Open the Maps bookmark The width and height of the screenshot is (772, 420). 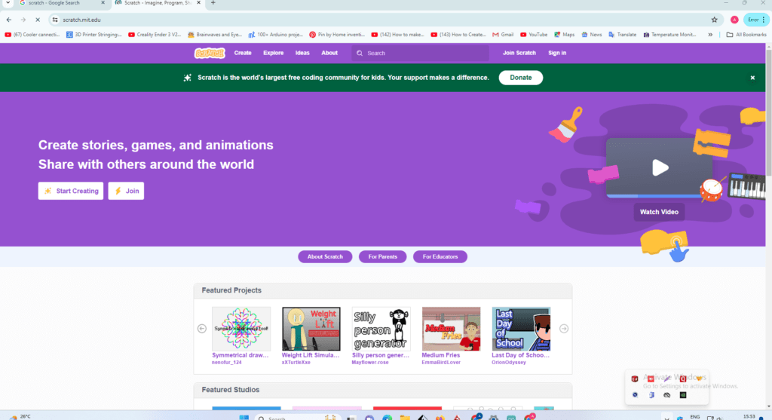click(x=564, y=35)
